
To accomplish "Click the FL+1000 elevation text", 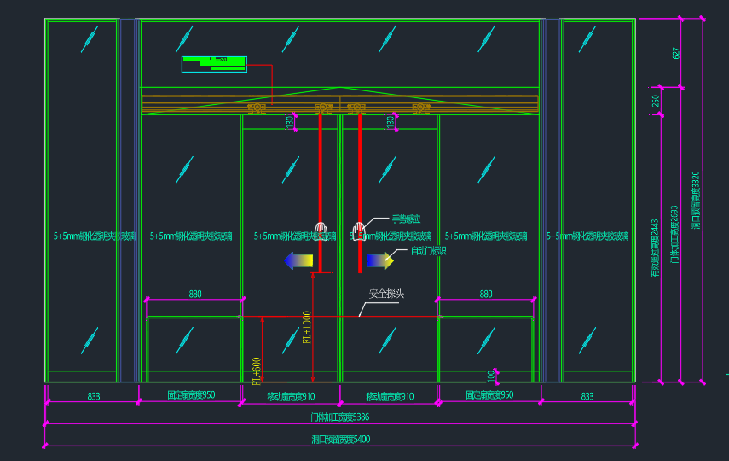I will pos(307,327).
